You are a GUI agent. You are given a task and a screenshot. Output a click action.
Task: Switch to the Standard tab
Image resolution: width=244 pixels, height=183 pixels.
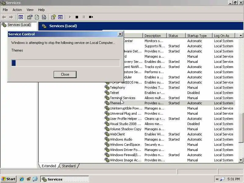(69, 166)
